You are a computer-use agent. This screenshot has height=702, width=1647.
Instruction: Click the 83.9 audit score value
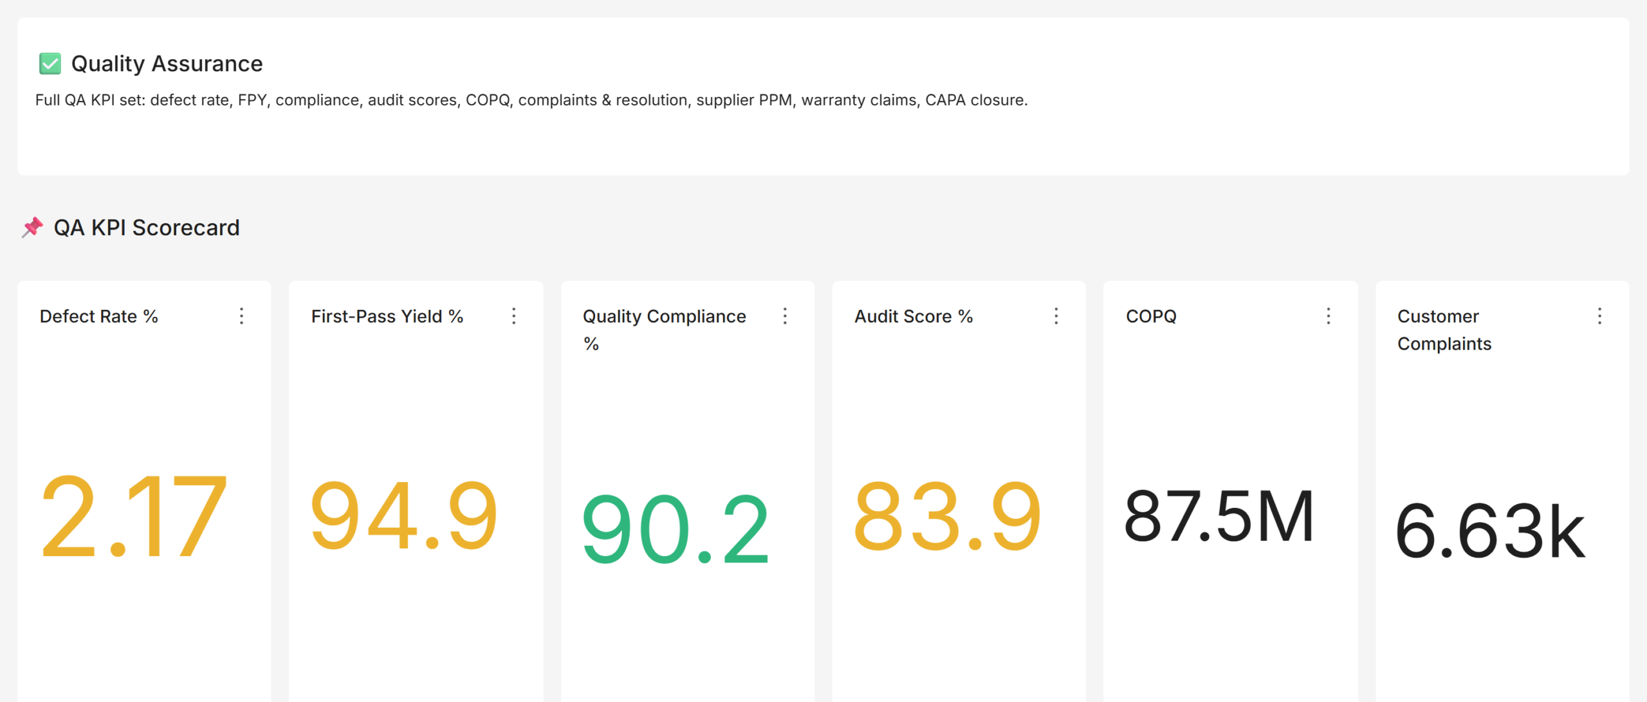tap(947, 516)
